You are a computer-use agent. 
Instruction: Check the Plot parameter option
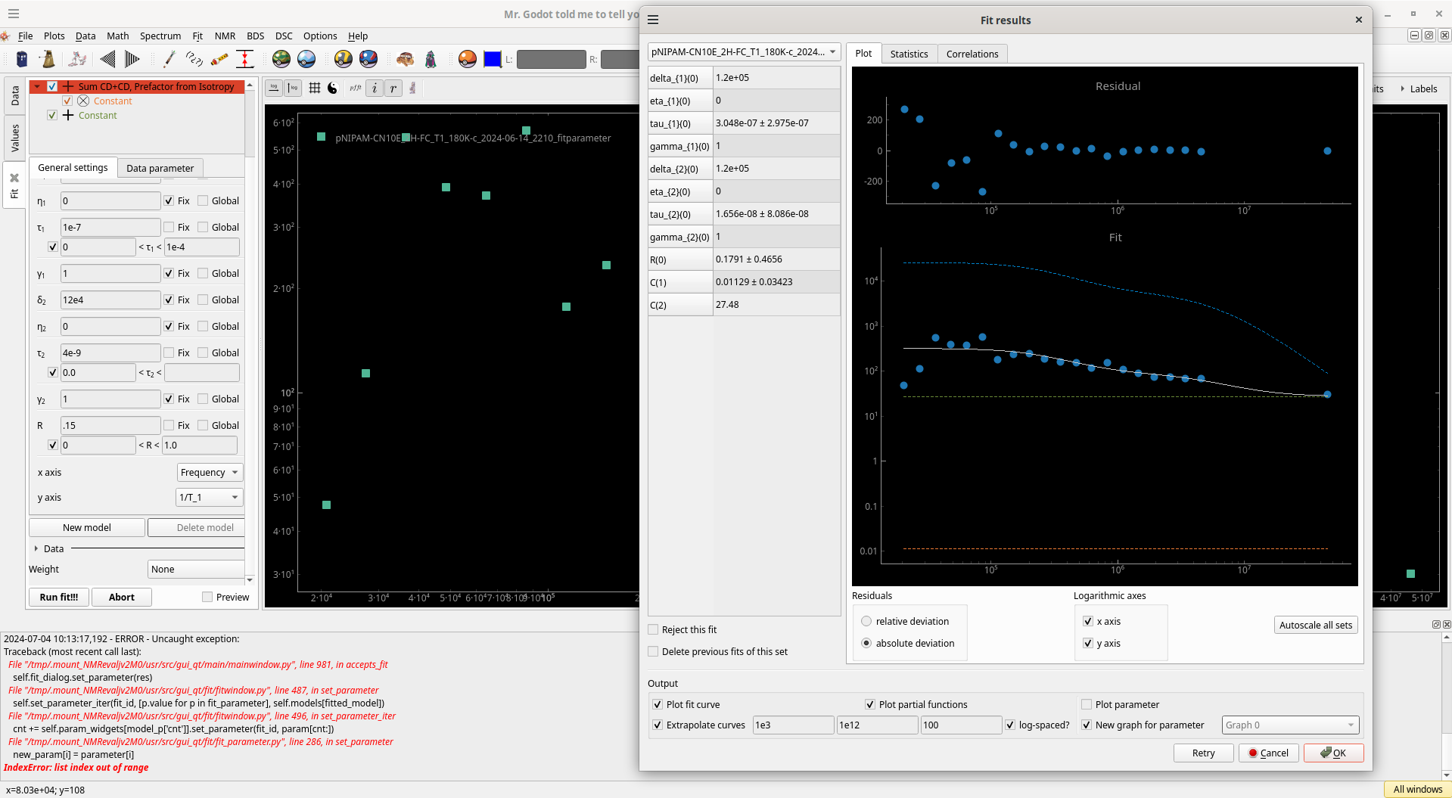[1087, 704]
